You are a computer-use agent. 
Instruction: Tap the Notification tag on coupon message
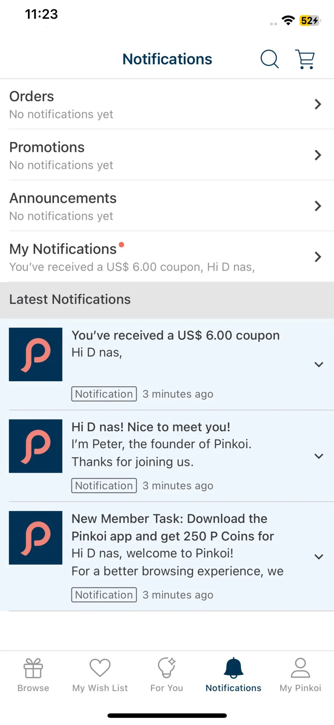point(104,394)
